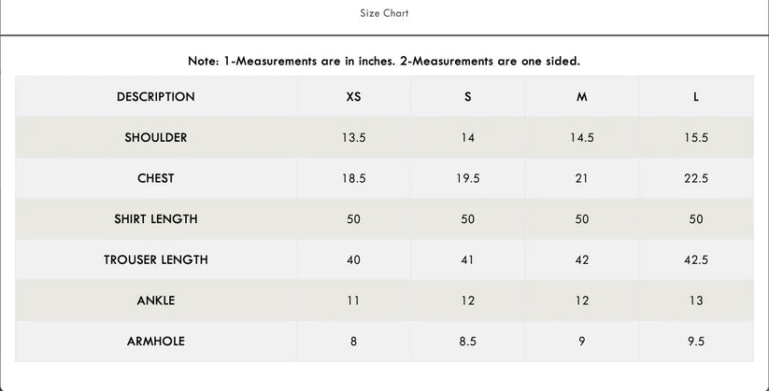The width and height of the screenshot is (769, 391).
Task: Click the measurements note text
Action: click(x=384, y=61)
